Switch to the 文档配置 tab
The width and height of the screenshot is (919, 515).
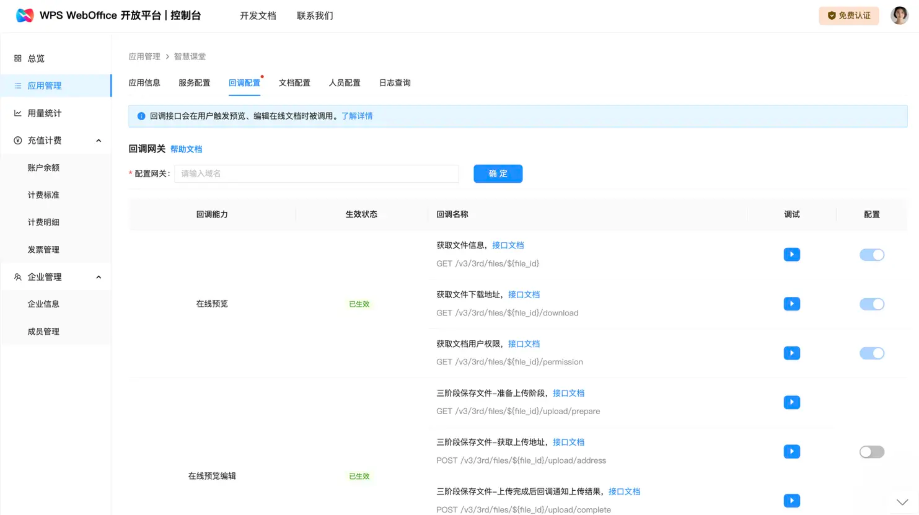294,83
